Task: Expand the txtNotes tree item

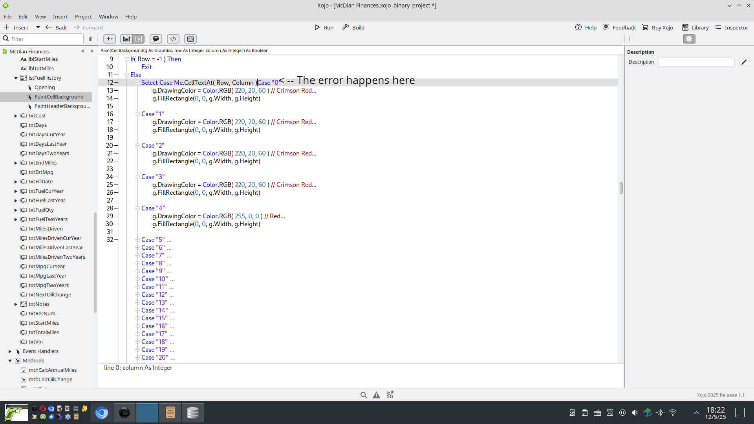Action: pyautogui.click(x=16, y=304)
